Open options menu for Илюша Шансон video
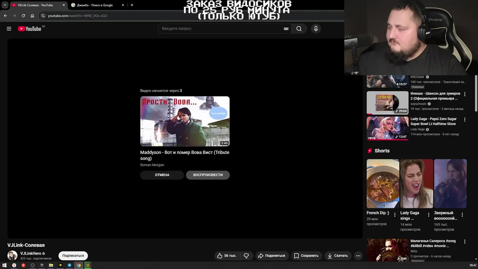 pos(465,94)
